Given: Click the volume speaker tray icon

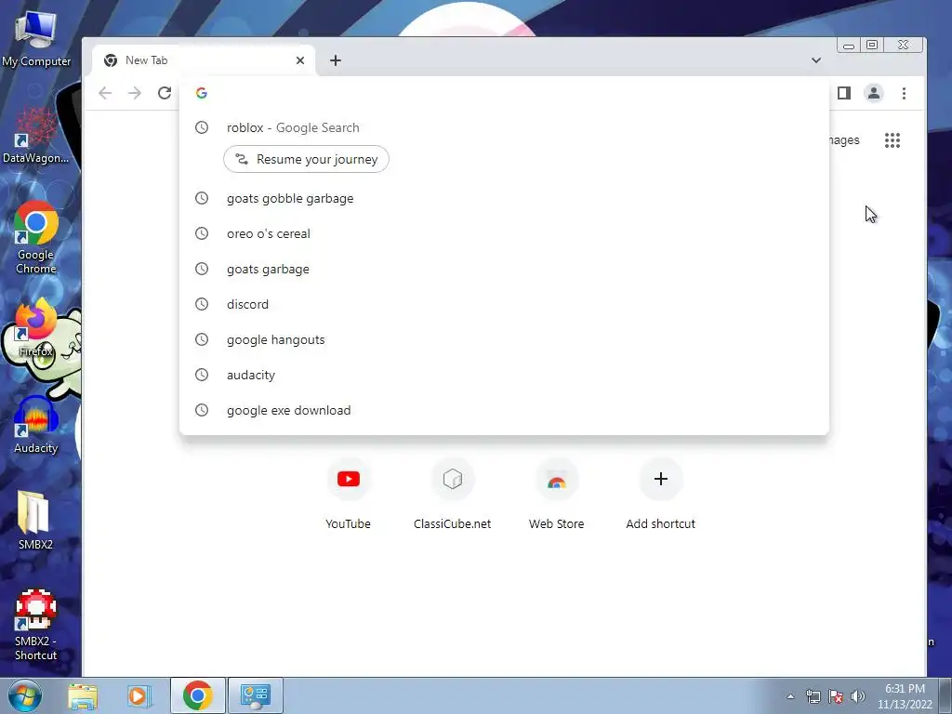Looking at the screenshot, I should tap(858, 696).
